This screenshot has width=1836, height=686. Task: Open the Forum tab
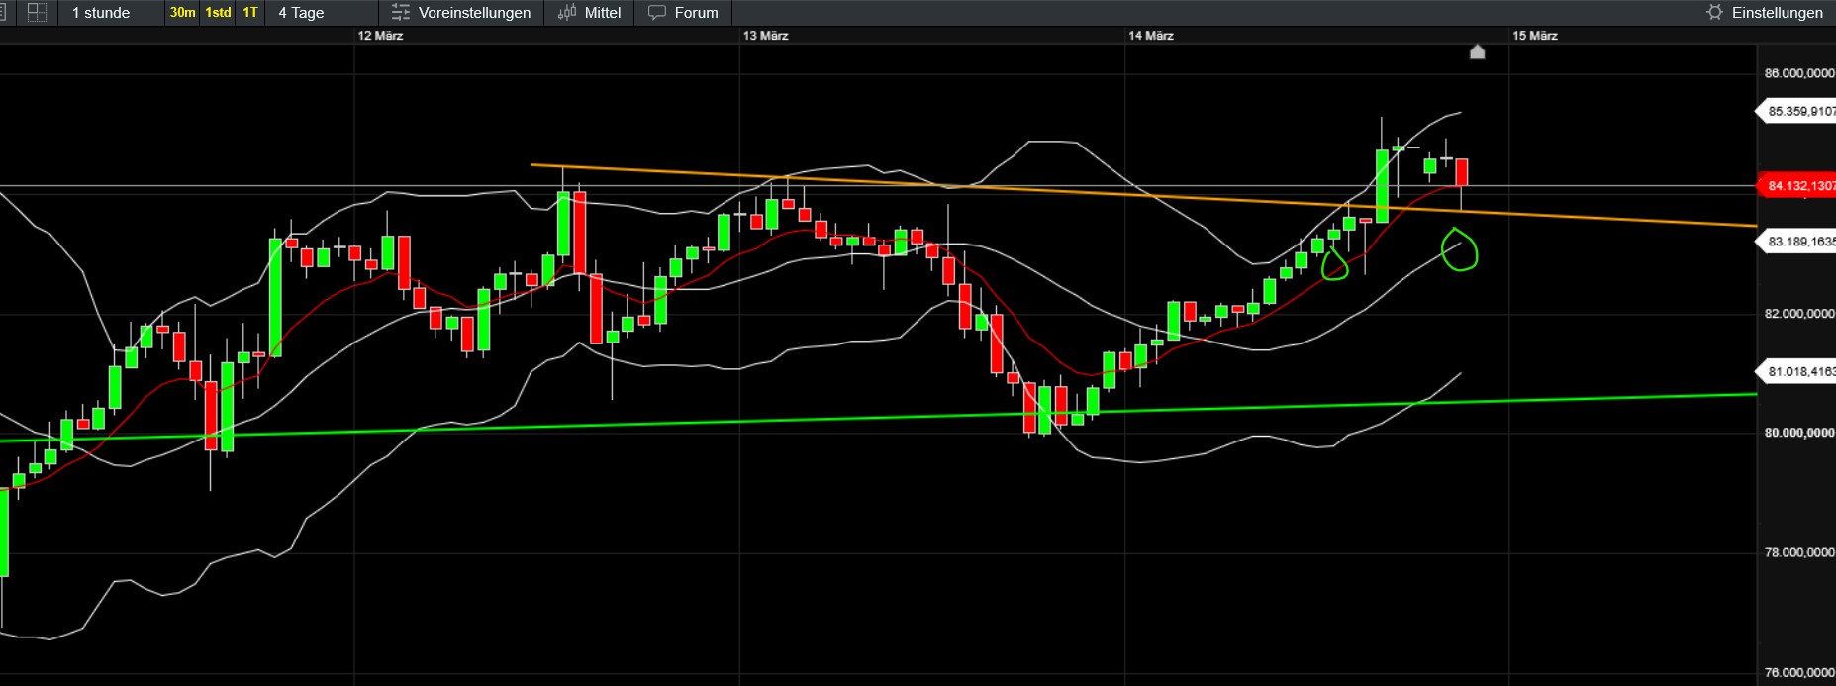[683, 13]
